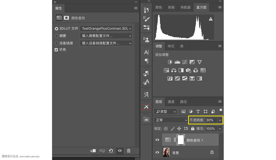Hide the 颜色查找 1 layer
Image resolution: width=276 pixels, height=160 pixels.
click(x=157, y=140)
